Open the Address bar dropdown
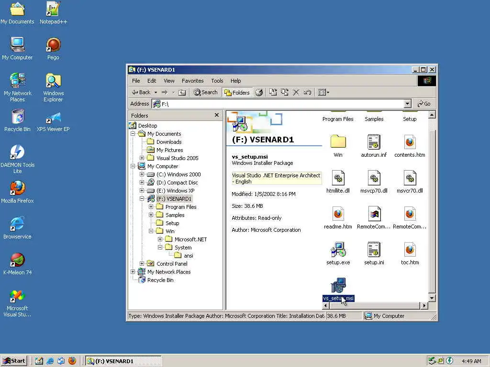The height and width of the screenshot is (367, 490). [x=407, y=104]
